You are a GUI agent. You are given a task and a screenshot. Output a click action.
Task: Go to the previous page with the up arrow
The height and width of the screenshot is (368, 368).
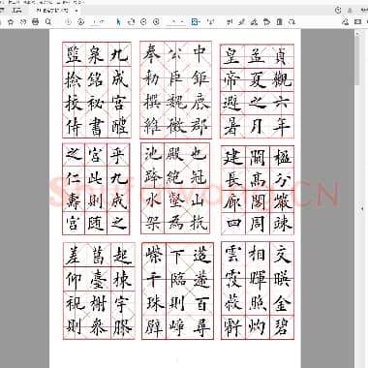click(68, 22)
